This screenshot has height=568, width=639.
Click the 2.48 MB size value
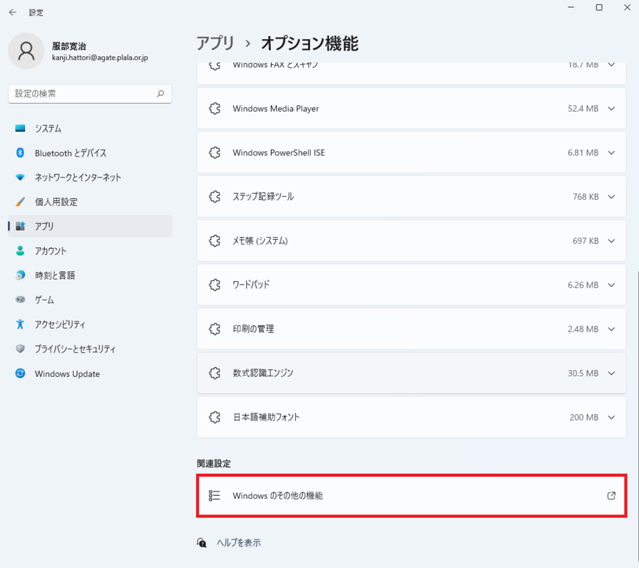pyautogui.click(x=583, y=329)
